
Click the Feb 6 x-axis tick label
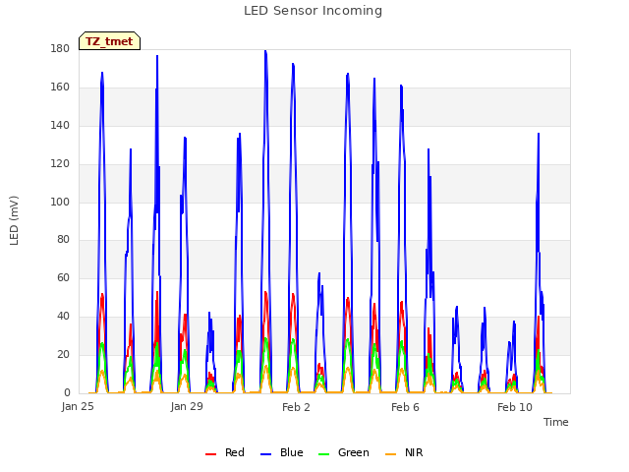(405, 407)
